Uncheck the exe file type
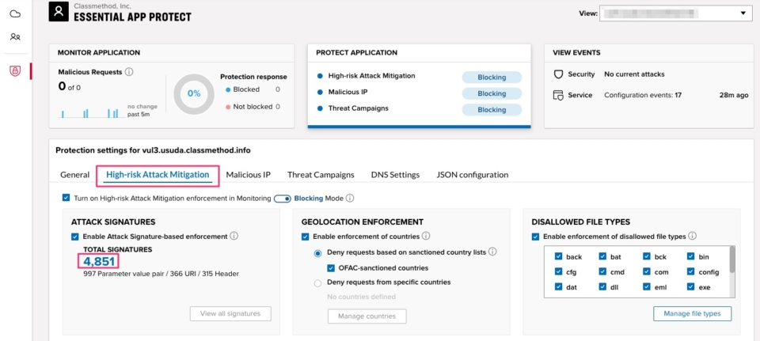Viewport: 760px width, 341px height. point(690,286)
